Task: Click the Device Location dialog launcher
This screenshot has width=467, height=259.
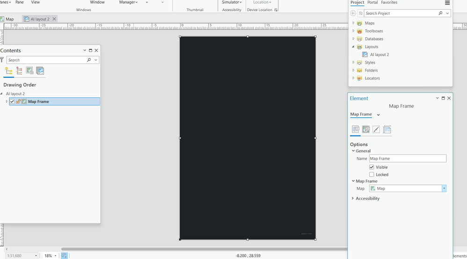Action: (x=276, y=10)
